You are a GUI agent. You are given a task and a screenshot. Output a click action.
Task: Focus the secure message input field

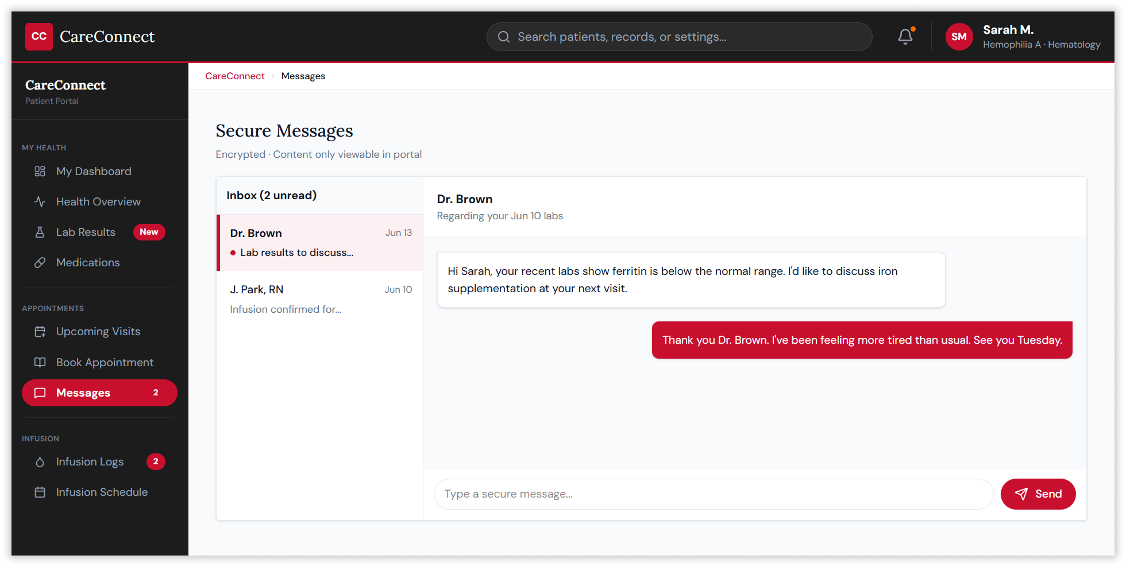tap(712, 494)
